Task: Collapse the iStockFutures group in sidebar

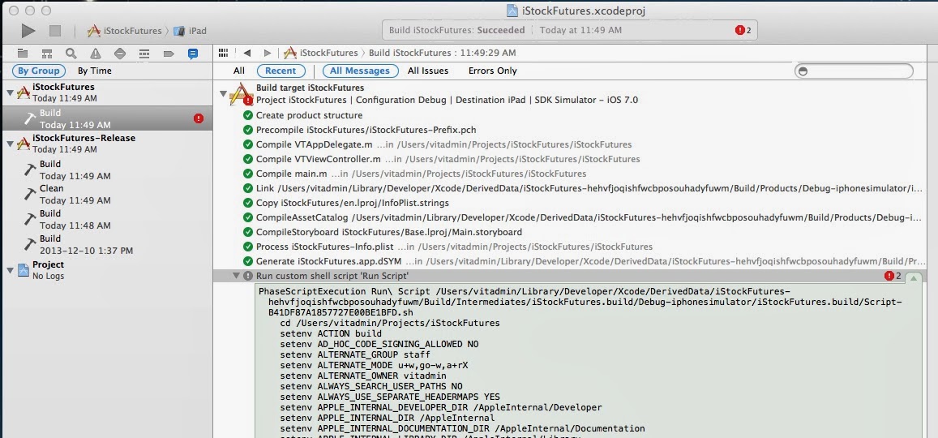Action: [x=11, y=92]
